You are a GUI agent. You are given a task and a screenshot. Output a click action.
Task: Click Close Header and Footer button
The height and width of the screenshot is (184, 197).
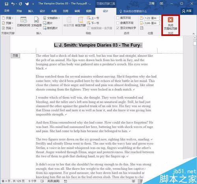tap(171, 25)
